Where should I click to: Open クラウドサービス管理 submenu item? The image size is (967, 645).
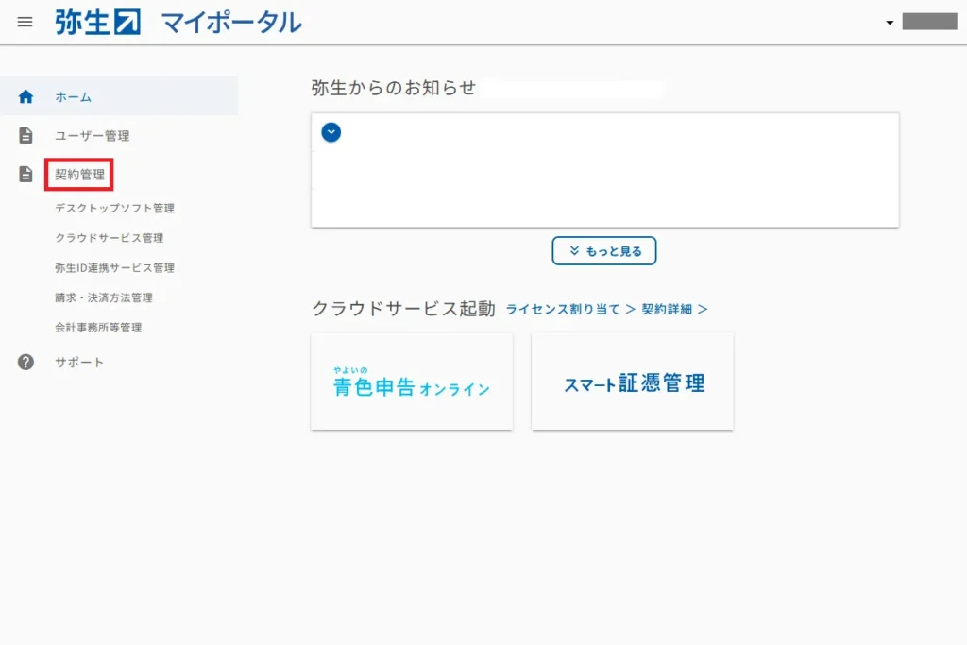tap(110, 238)
